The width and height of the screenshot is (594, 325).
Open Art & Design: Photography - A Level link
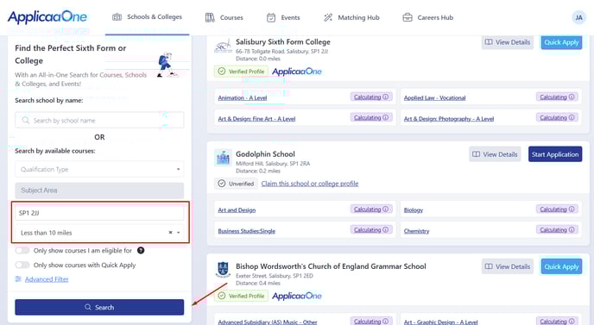449,118
